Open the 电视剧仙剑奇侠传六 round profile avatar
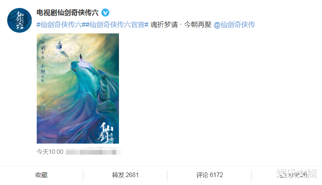 point(19,20)
